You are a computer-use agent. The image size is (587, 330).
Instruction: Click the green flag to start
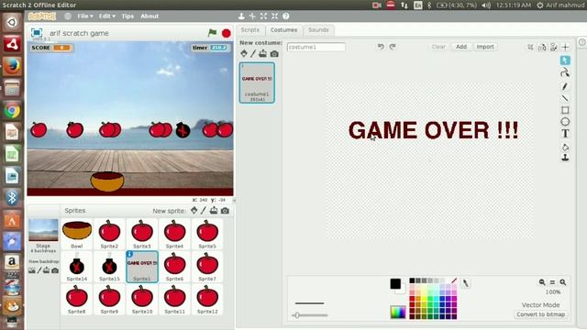[x=212, y=33]
